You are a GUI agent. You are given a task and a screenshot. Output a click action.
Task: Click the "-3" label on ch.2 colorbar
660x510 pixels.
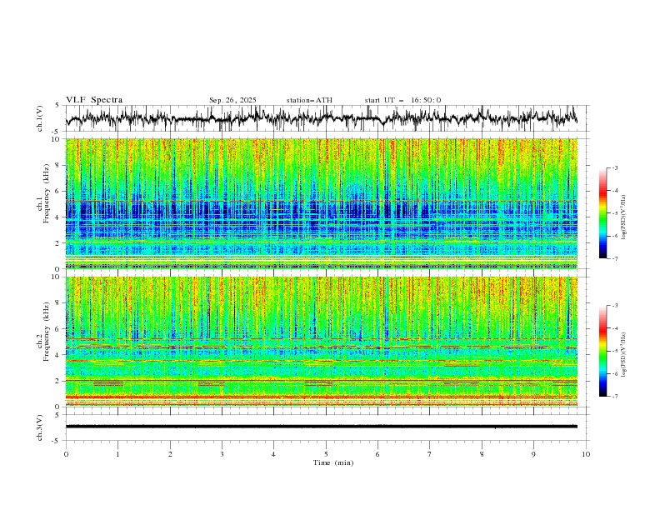click(615, 306)
